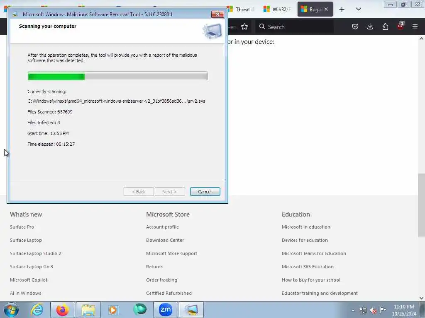Image resolution: width=425 pixels, height=318 pixels.
Task: Click the Start time: 10:55 PM text
Action: [48, 133]
